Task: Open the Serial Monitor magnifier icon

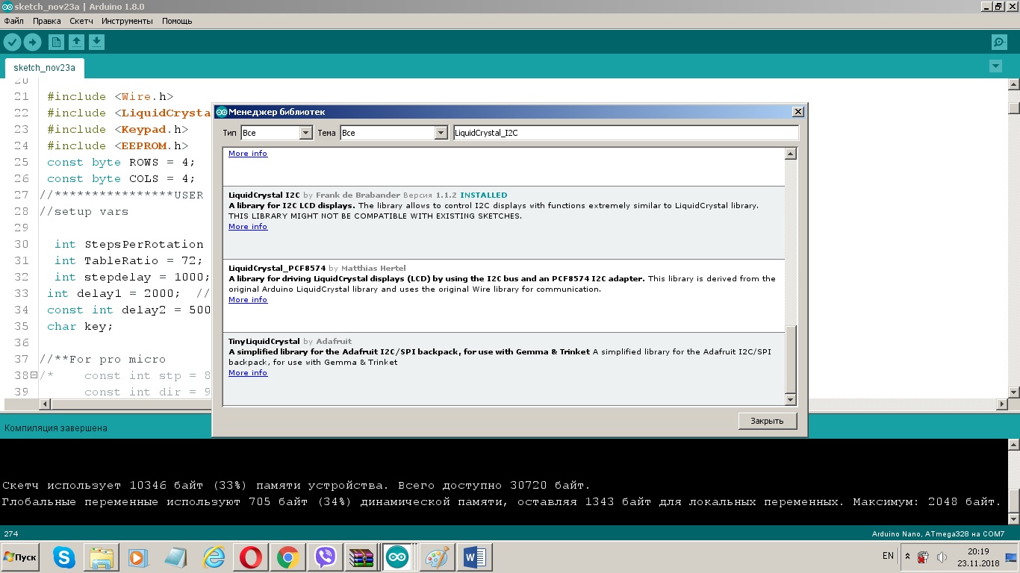Action: 998,43
